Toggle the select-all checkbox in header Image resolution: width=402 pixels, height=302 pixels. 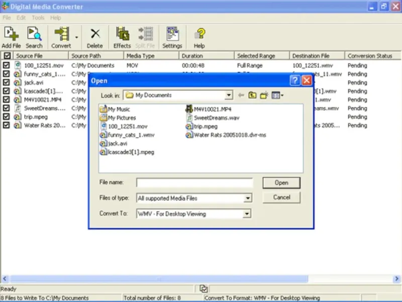tap(7, 56)
